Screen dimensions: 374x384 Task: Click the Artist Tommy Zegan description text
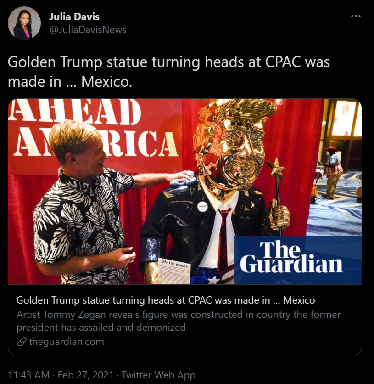pyautogui.click(x=179, y=321)
